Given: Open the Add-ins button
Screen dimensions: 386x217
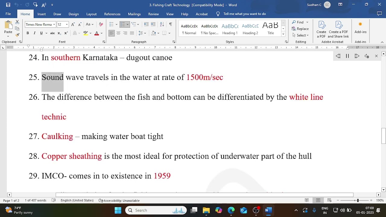Looking at the screenshot, I should pyautogui.click(x=360, y=28).
